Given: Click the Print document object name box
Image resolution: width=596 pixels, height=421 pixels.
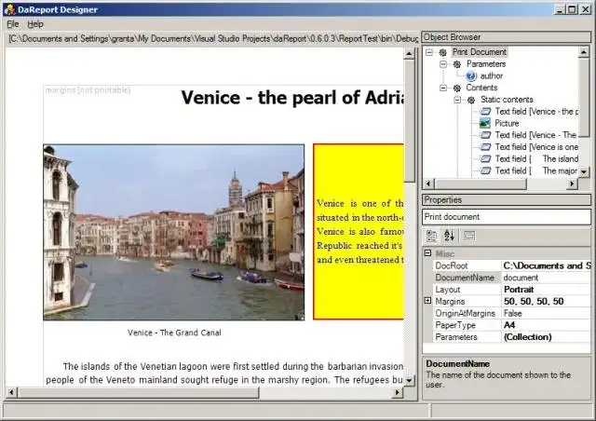Looking at the screenshot, I should (507, 217).
